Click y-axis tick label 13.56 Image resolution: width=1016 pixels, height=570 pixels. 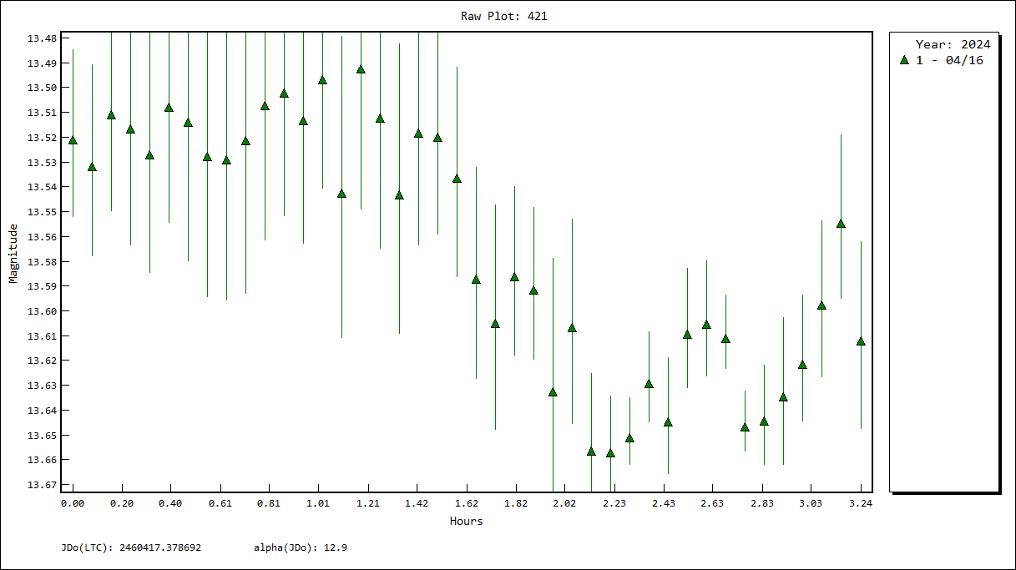pyautogui.click(x=42, y=237)
